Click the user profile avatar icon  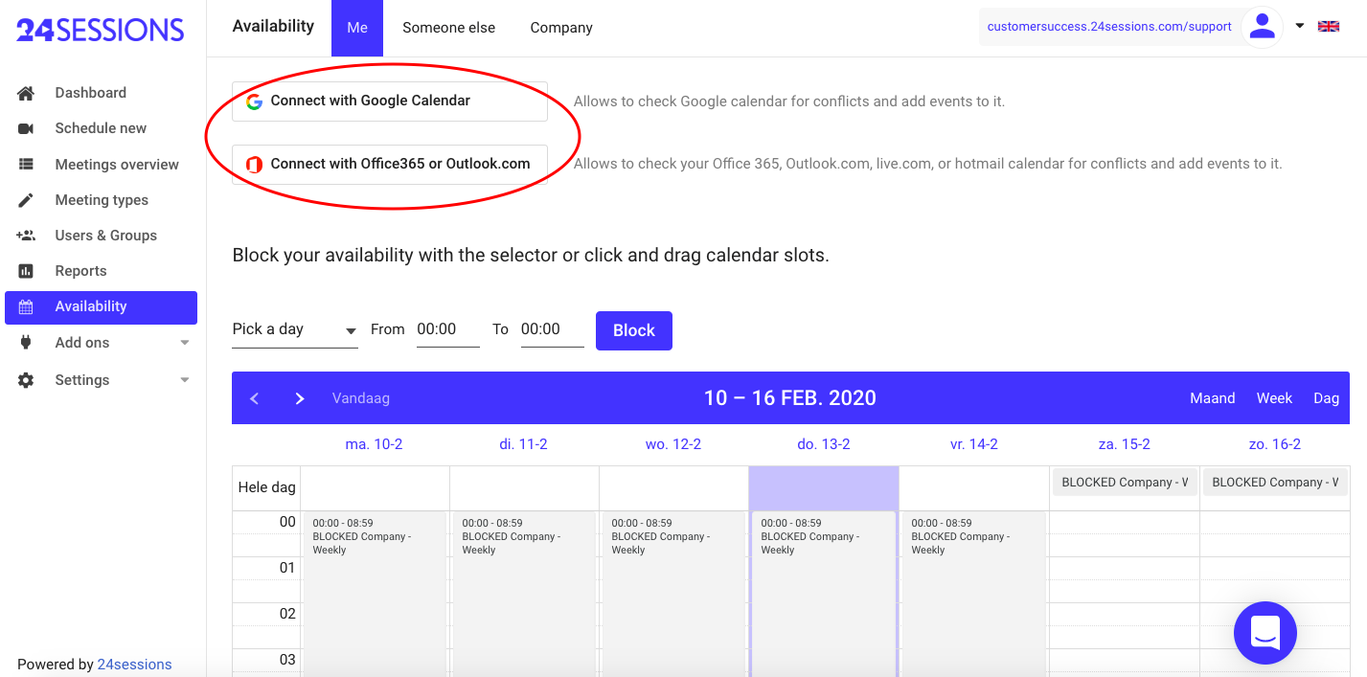click(1262, 27)
